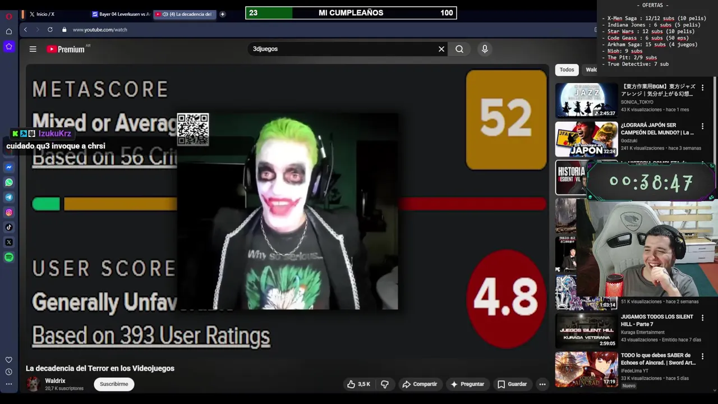This screenshot has height=404, width=718.
Task: Click the Preguntar button
Action: pyautogui.click(x=467, y=384)
